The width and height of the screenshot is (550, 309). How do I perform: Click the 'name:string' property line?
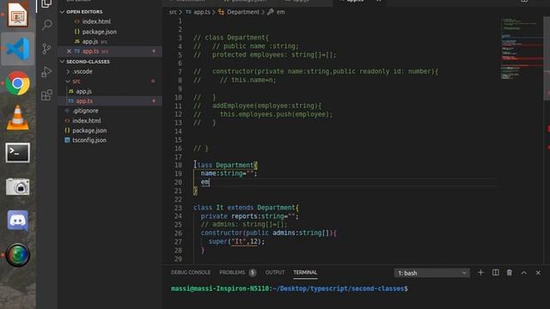tap(229, 173)
